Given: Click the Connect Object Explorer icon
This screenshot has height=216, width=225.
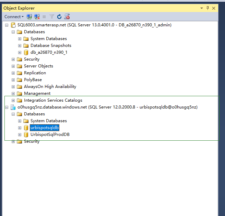Looking at the screenshot, I should tap(29, 16).
